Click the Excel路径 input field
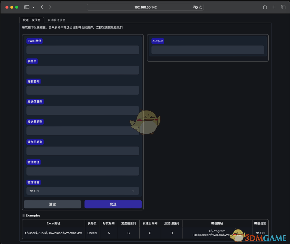Image resolution: width=290 pixels, height=244 pixels. coord(82,50)
